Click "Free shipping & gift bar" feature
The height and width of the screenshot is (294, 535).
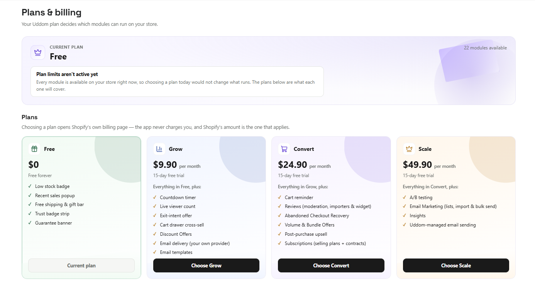[59, 204]
